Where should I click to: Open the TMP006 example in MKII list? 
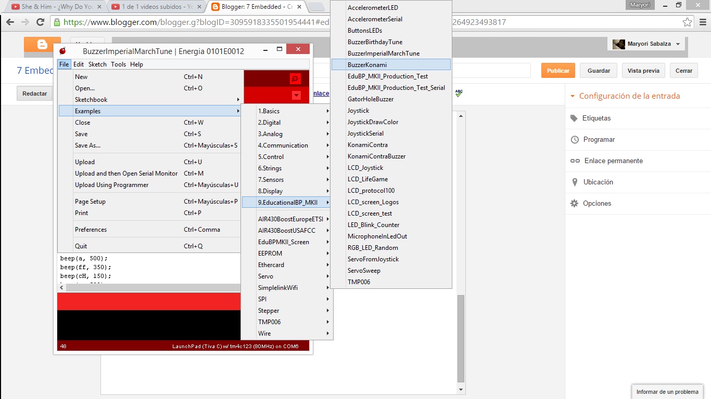(x=391, y=282)
